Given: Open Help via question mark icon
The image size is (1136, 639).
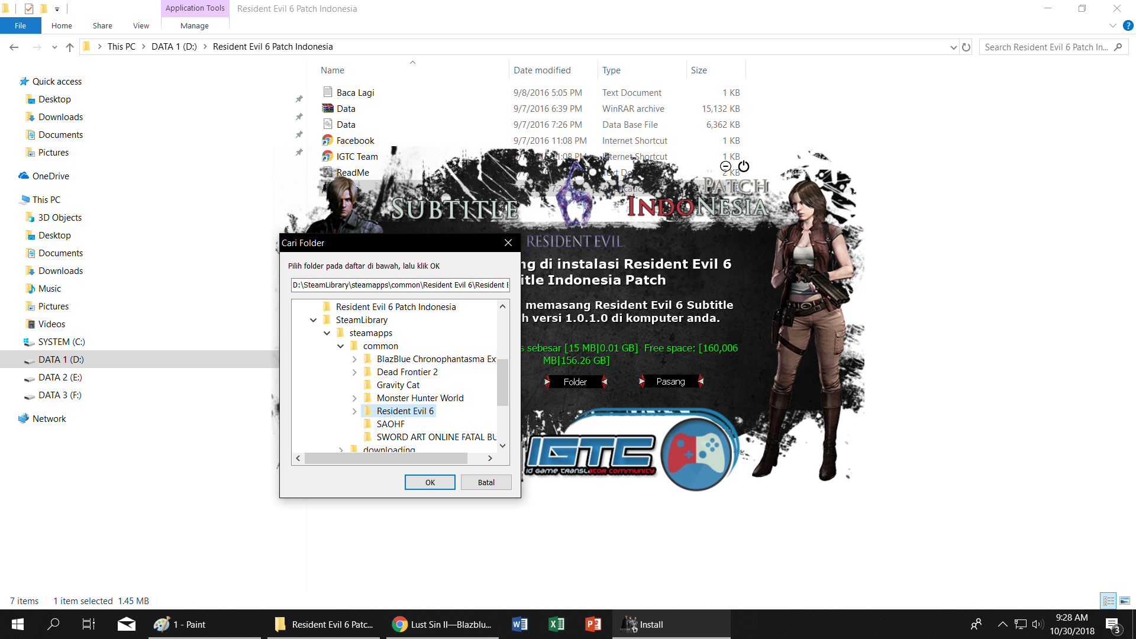Looking at the screenshot, I should pyautogui.click(x=1128, y=25).
